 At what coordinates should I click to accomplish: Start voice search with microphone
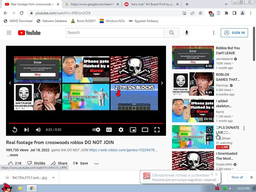click(x=187, y=33)
